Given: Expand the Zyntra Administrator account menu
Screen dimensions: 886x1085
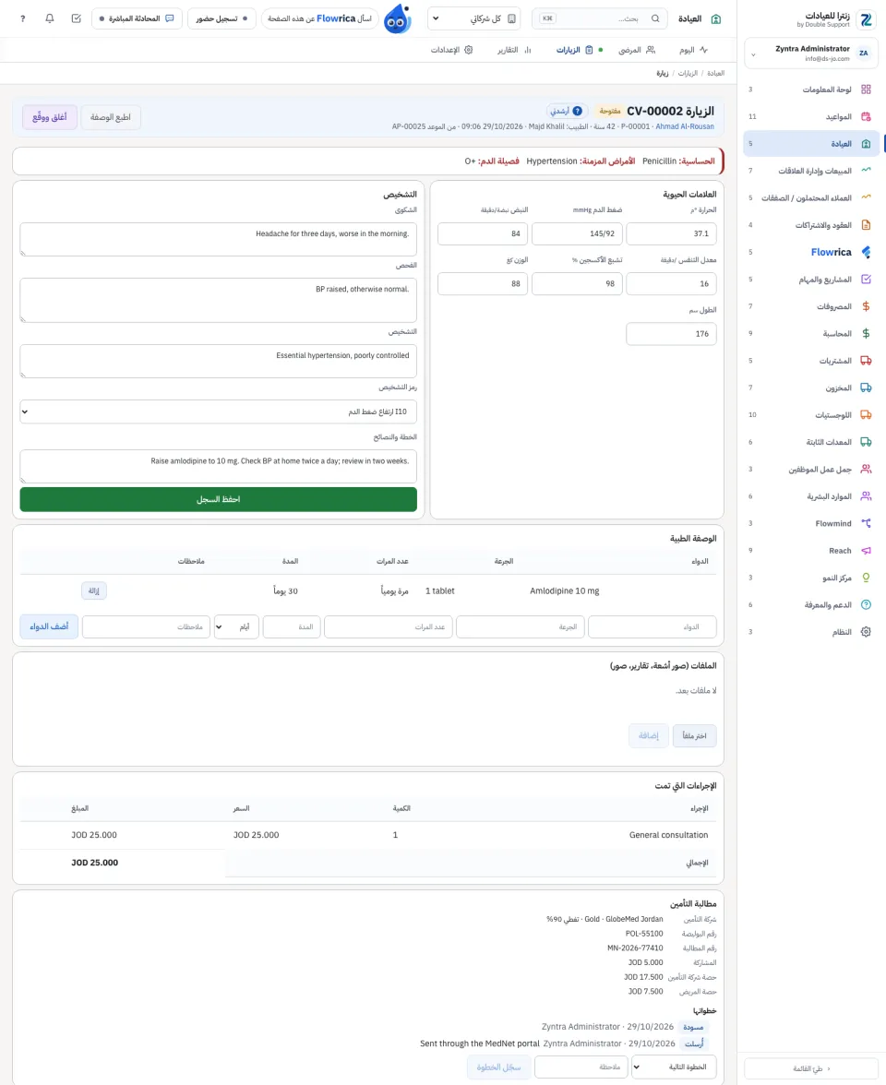Looking at the screenshot, I should 811,54.
